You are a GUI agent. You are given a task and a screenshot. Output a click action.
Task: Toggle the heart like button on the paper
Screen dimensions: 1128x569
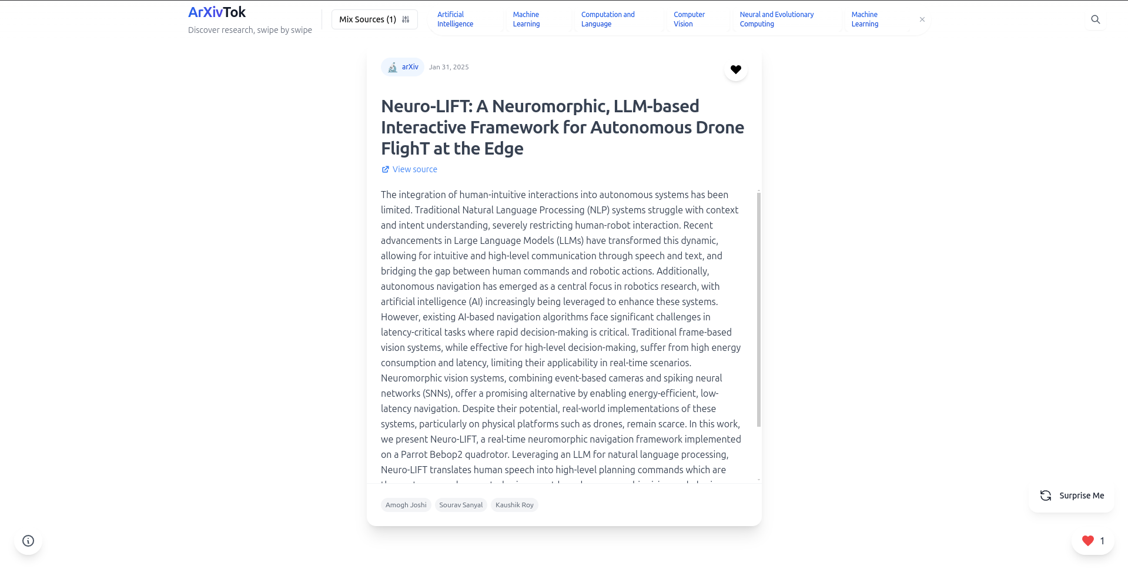735,69
